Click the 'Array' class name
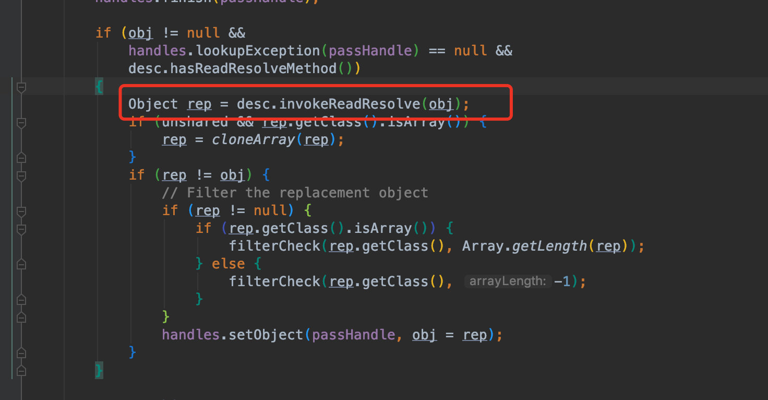 [x=483, y=246]
